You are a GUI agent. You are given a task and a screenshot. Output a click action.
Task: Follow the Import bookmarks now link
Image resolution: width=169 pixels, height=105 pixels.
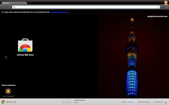60,12
